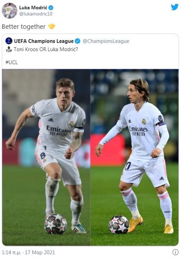Open the tweet info icon
The height and width of the screenshot is (258, 181).
click(x=175, y=252)
